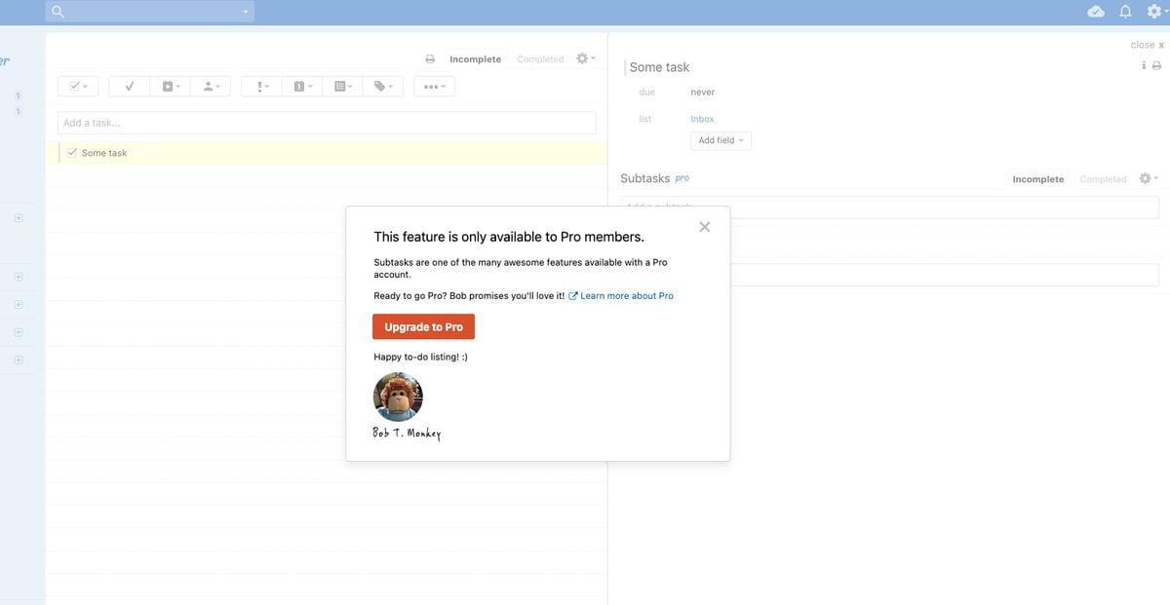The height and width of the screenshot is (605, 1170).
Task: Click the priority exclamation mark toolbar icon
Action: point(261,87)
